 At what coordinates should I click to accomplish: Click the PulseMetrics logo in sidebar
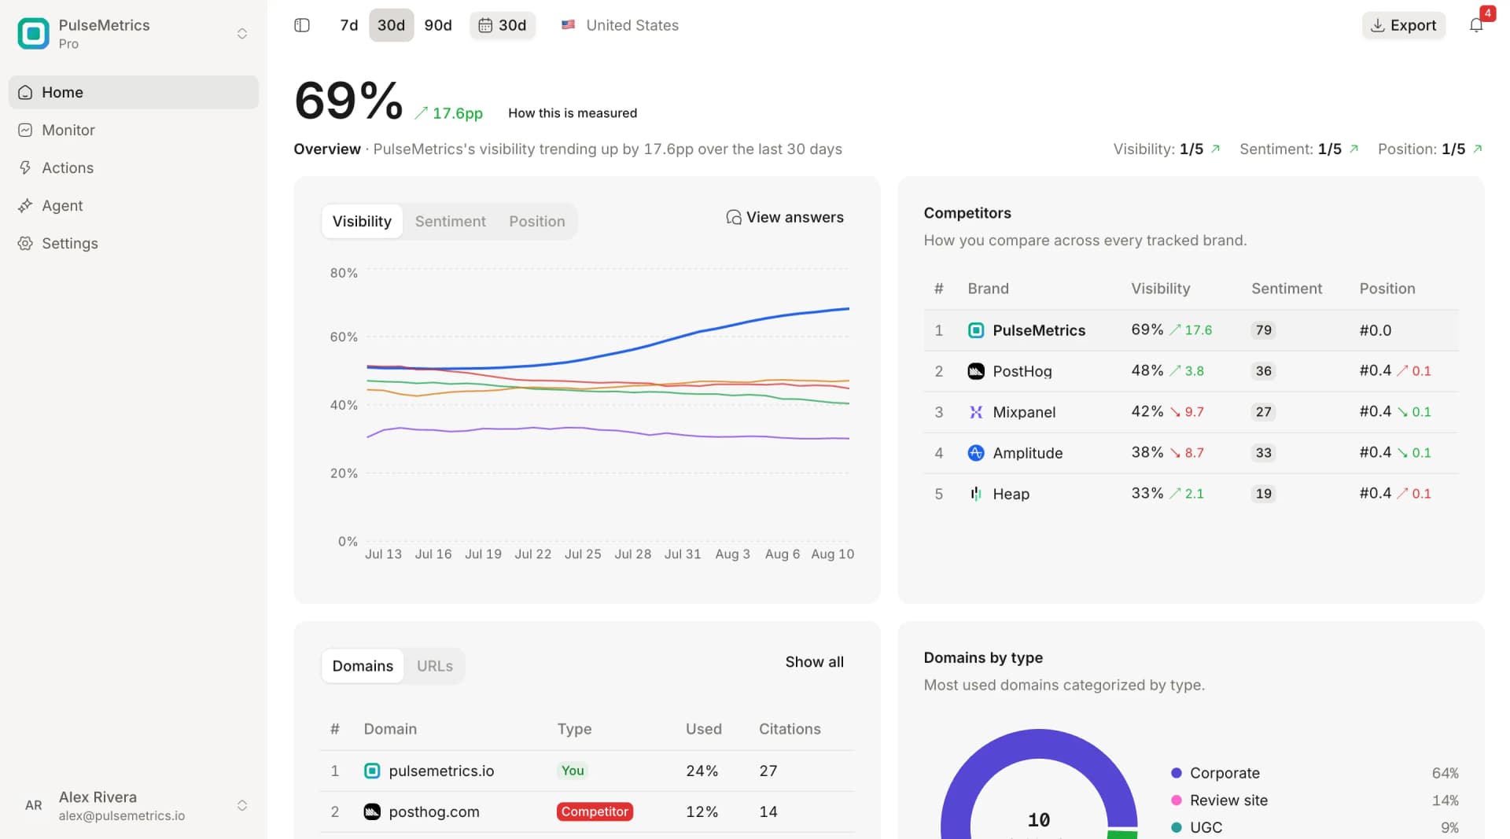pyautogui.click(x=33, y=33)
